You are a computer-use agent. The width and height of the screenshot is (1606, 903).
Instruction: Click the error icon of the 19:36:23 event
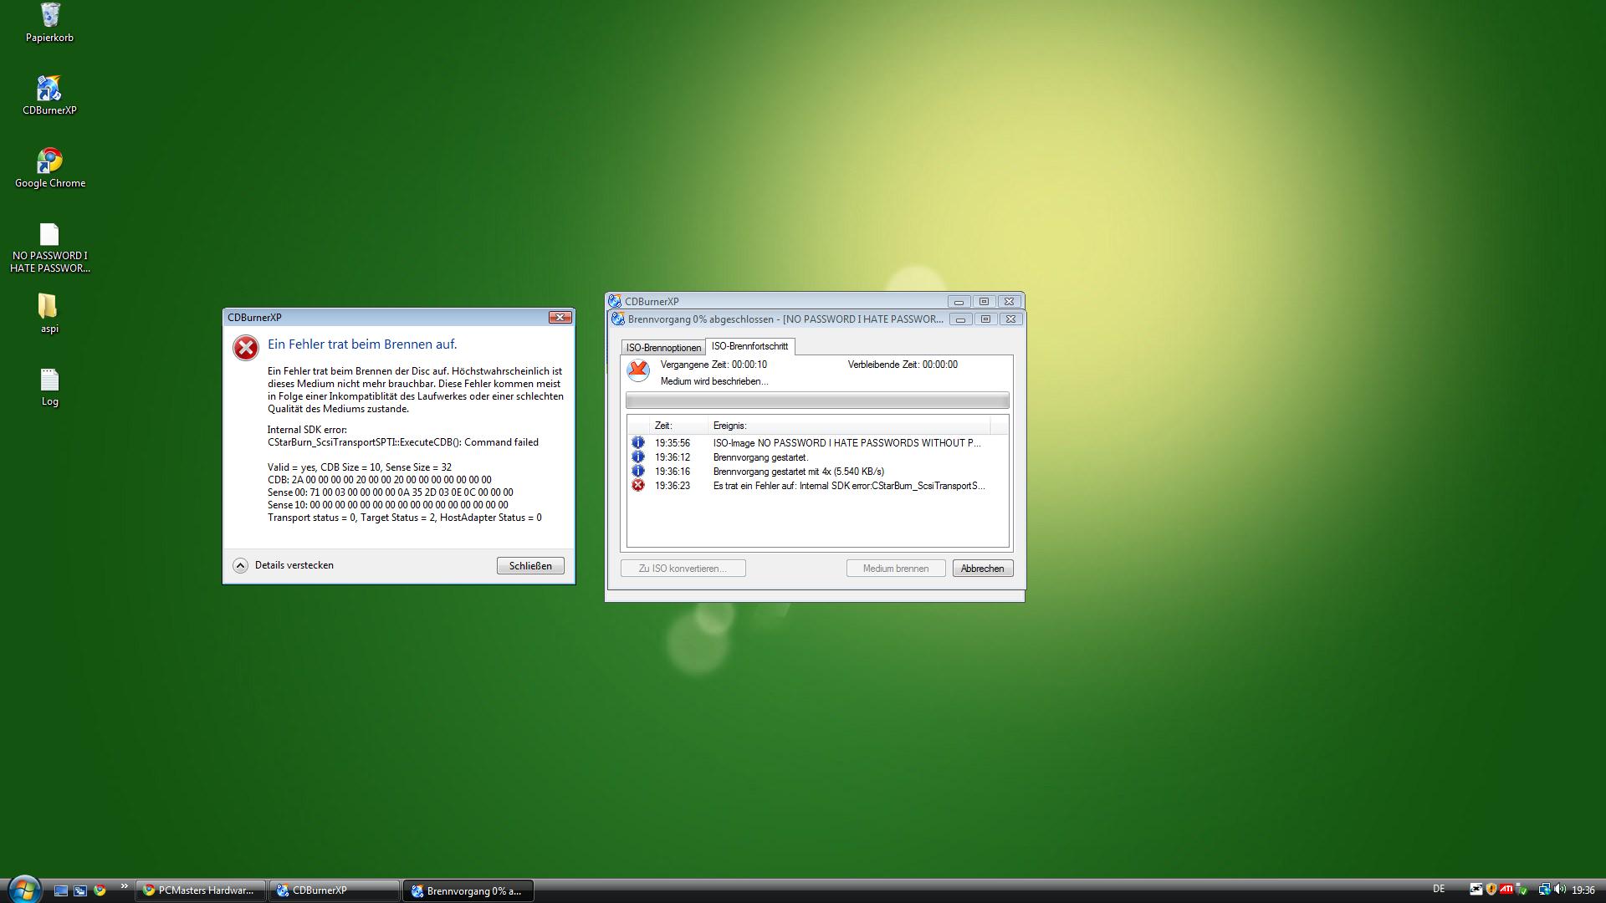(638, 485)
